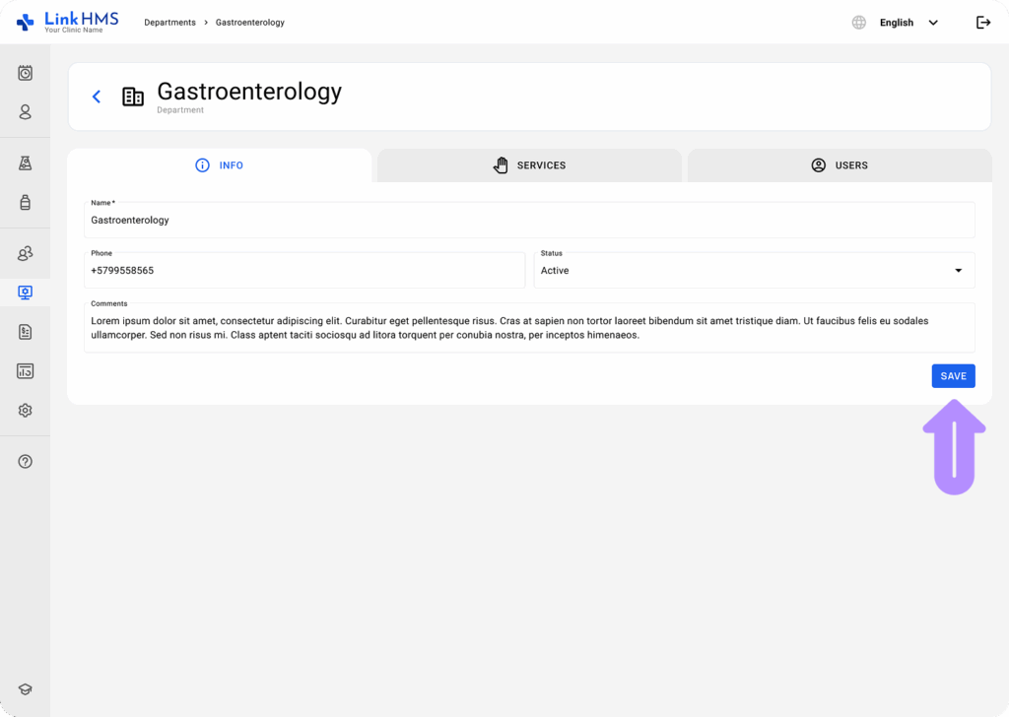Click the invoice document sidebar icon
Viewport: 1009px width, 717px height.
[x=26, y=332]
